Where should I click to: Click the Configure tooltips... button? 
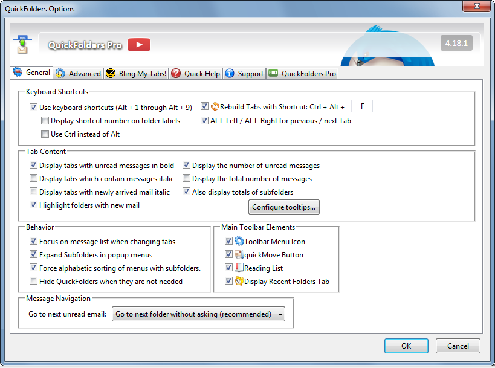(284, 207)
